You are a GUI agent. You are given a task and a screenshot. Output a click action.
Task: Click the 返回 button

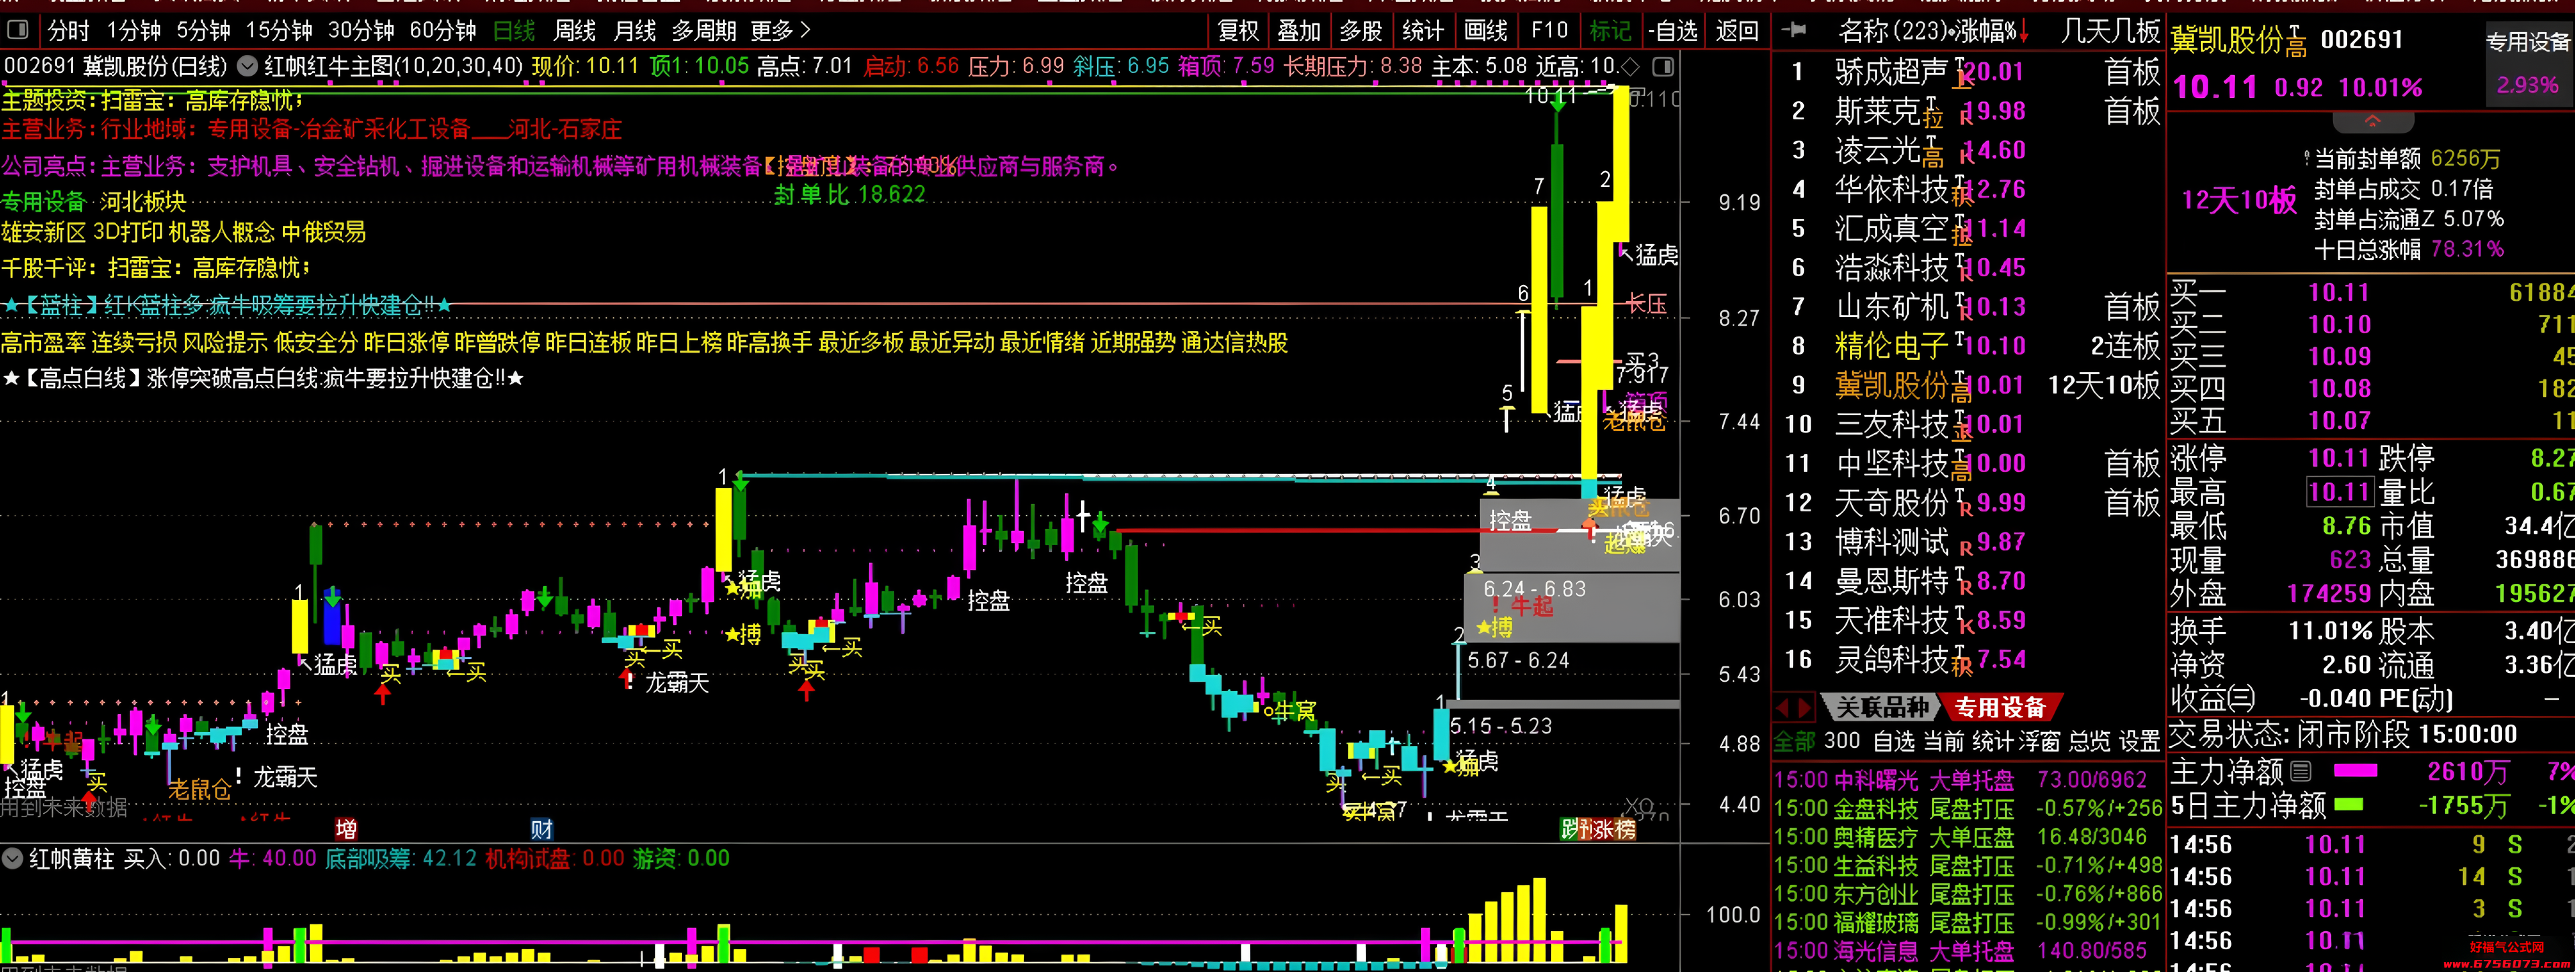(x=1736, y=30)
